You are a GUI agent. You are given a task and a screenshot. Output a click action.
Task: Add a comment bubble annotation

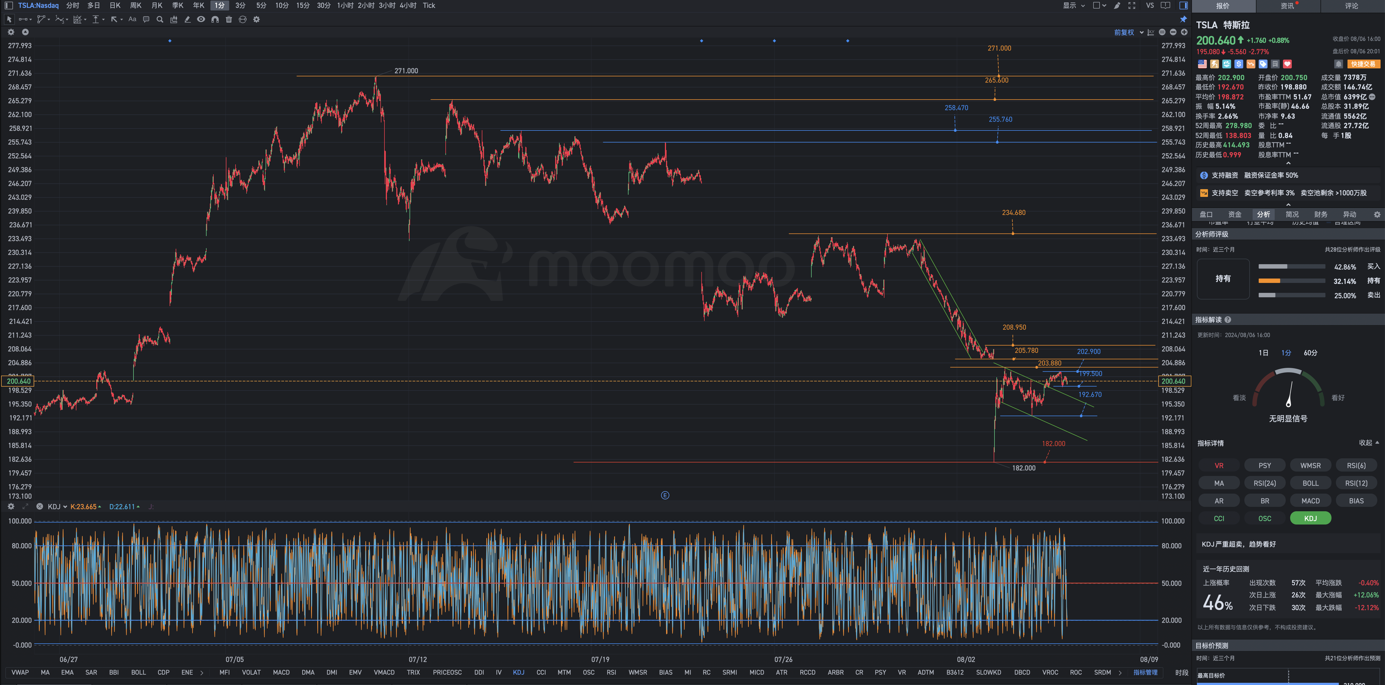click(146, 19)
